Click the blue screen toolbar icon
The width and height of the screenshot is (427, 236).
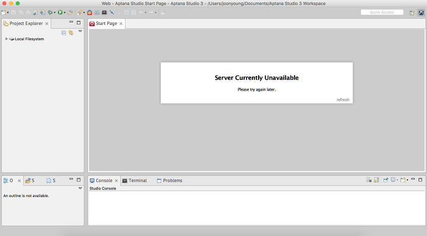tap(97, 13)
